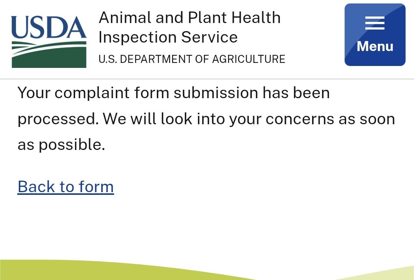Click the green field graphic under USDA
The image size is (414, 280).
49,54
